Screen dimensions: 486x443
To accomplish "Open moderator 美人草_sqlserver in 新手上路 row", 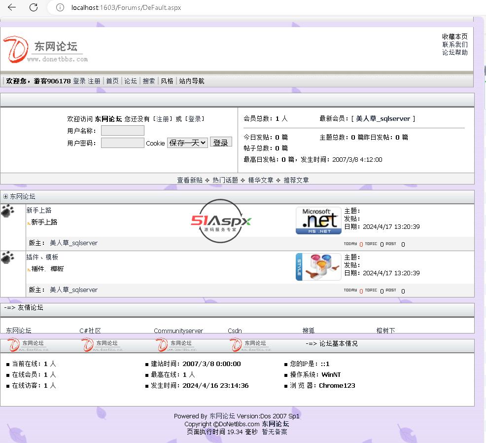I will [x=74, y=243].
